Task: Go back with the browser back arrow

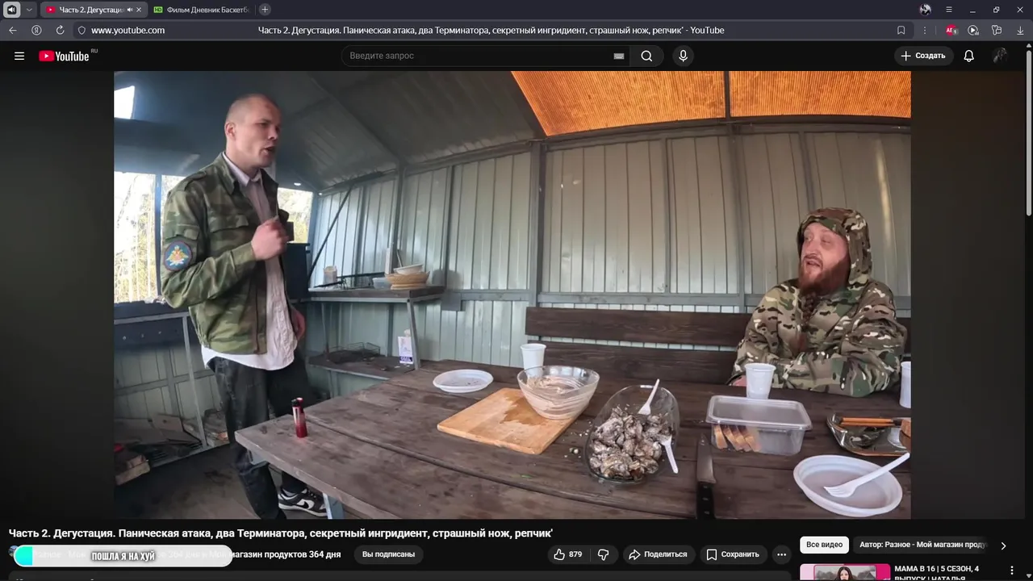Action: (x=13, y=30)
